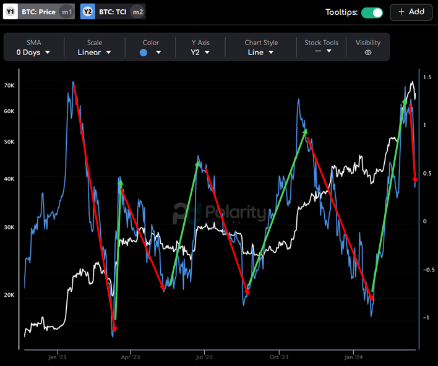Select the Y1 BTC: Price series tab
Viewport: 438px width, 366px height.
[39, 12]
